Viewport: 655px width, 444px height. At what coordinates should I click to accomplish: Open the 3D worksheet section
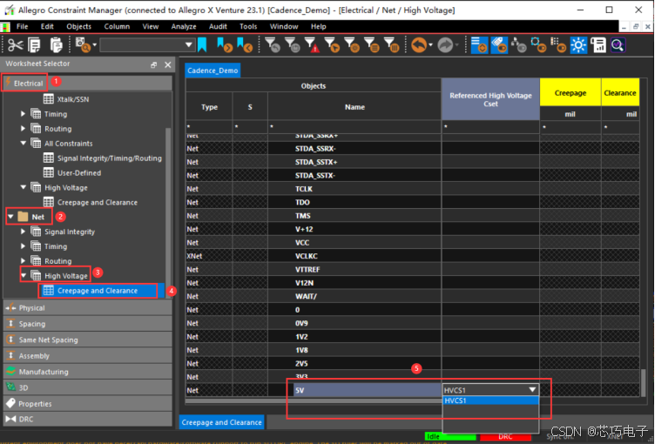tap(87, 387)
